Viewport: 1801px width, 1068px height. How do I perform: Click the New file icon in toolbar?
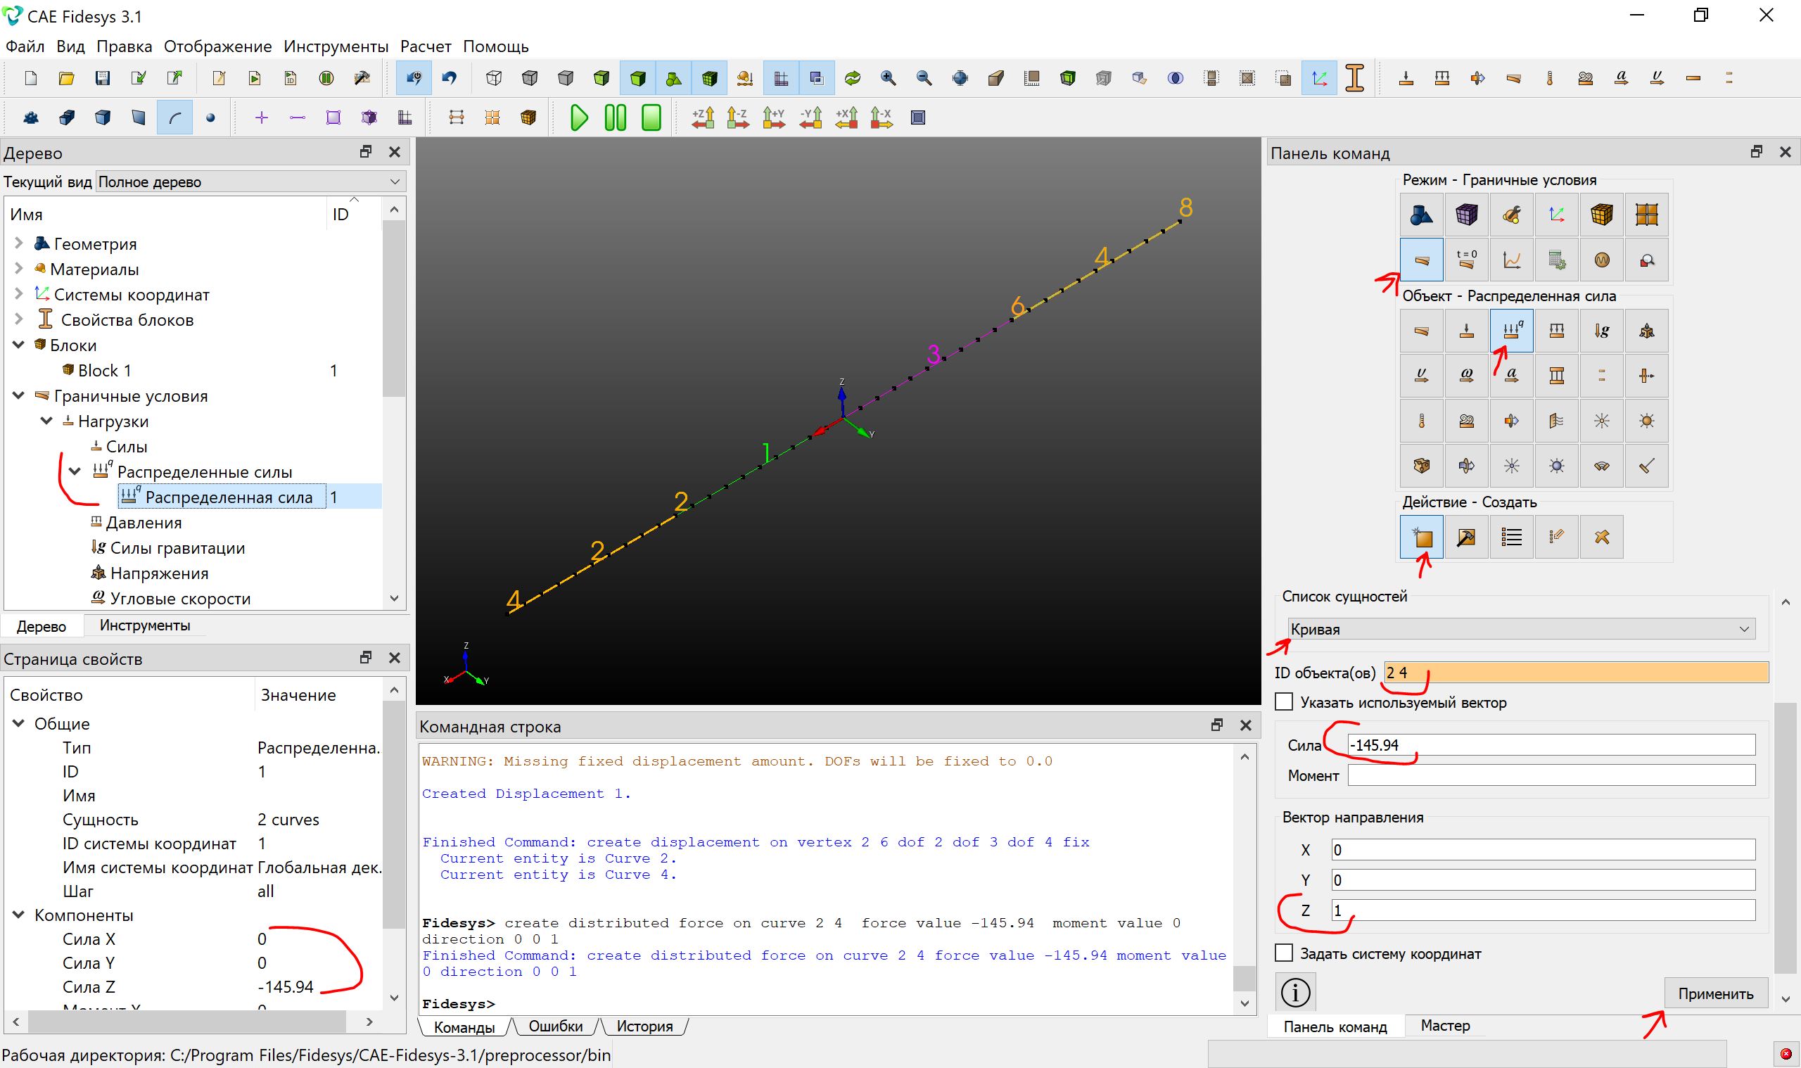pyautogui.click(x=30, y=77)
